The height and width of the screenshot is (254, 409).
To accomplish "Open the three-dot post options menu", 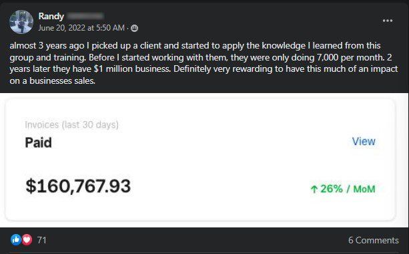I will coord(388,21).
